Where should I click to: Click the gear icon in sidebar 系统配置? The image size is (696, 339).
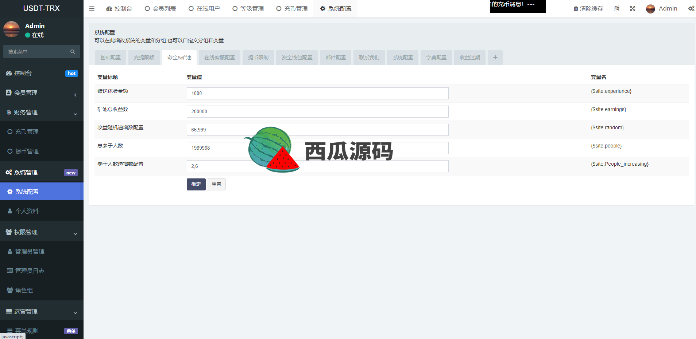(x=10, y=192)
